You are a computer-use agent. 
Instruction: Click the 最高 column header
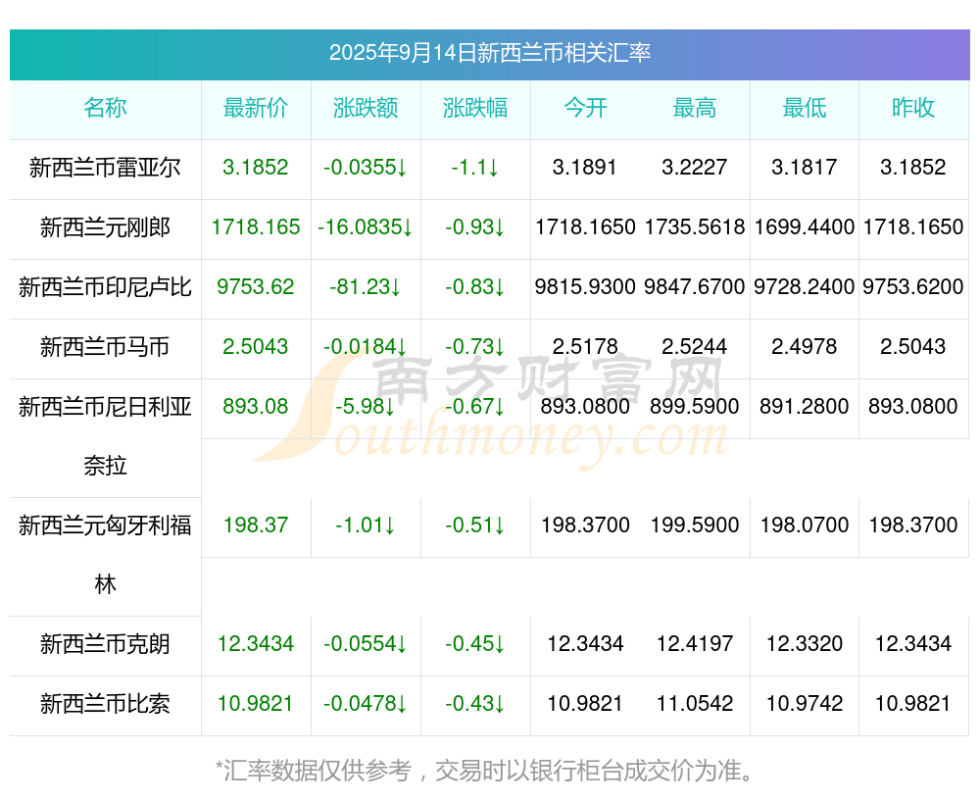click(x=695, y=108)
